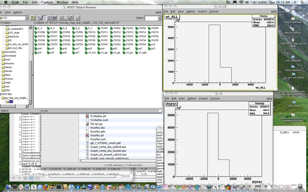Select the PDF20 leaf in browser contents
Screen dimensions: 308x192
(x=90, y=37)
